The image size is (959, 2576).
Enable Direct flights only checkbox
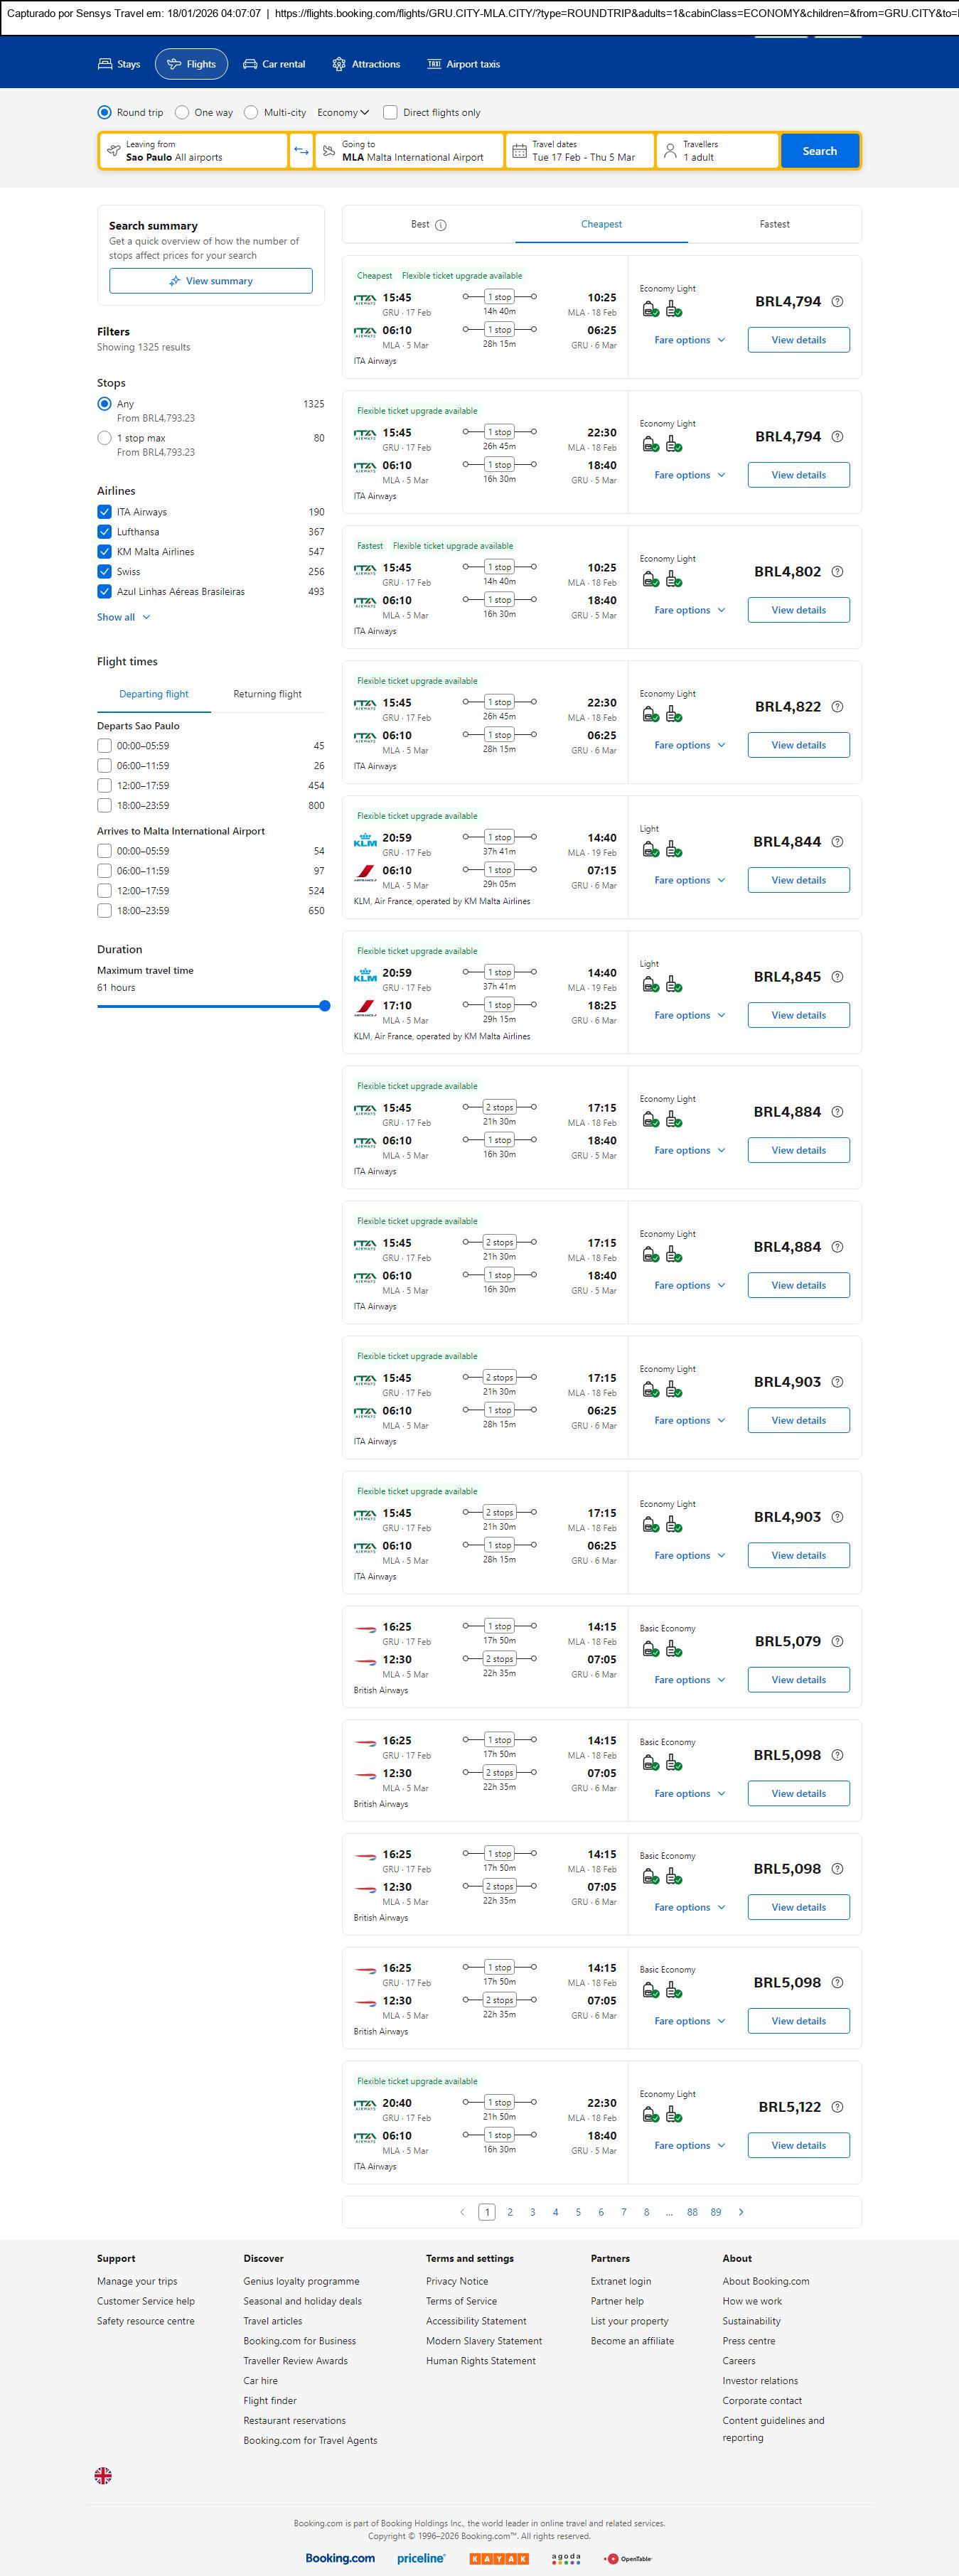coord(390,113)
